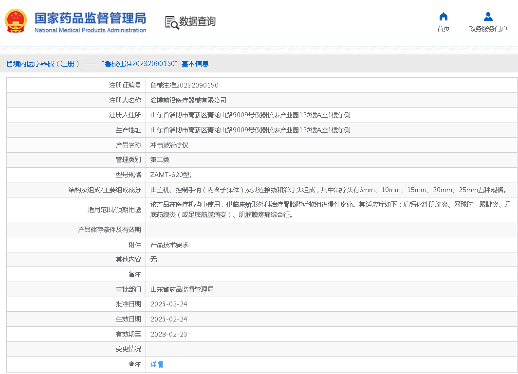Screen dimensions: 518x374
Task: Open the 详情 link in 注 row
Action: tap(157, 364)
